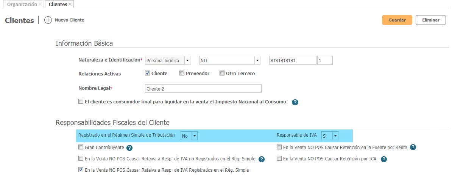Open the NIT identification type dropdown
452x180 pixels.
(x=257, y=60)
